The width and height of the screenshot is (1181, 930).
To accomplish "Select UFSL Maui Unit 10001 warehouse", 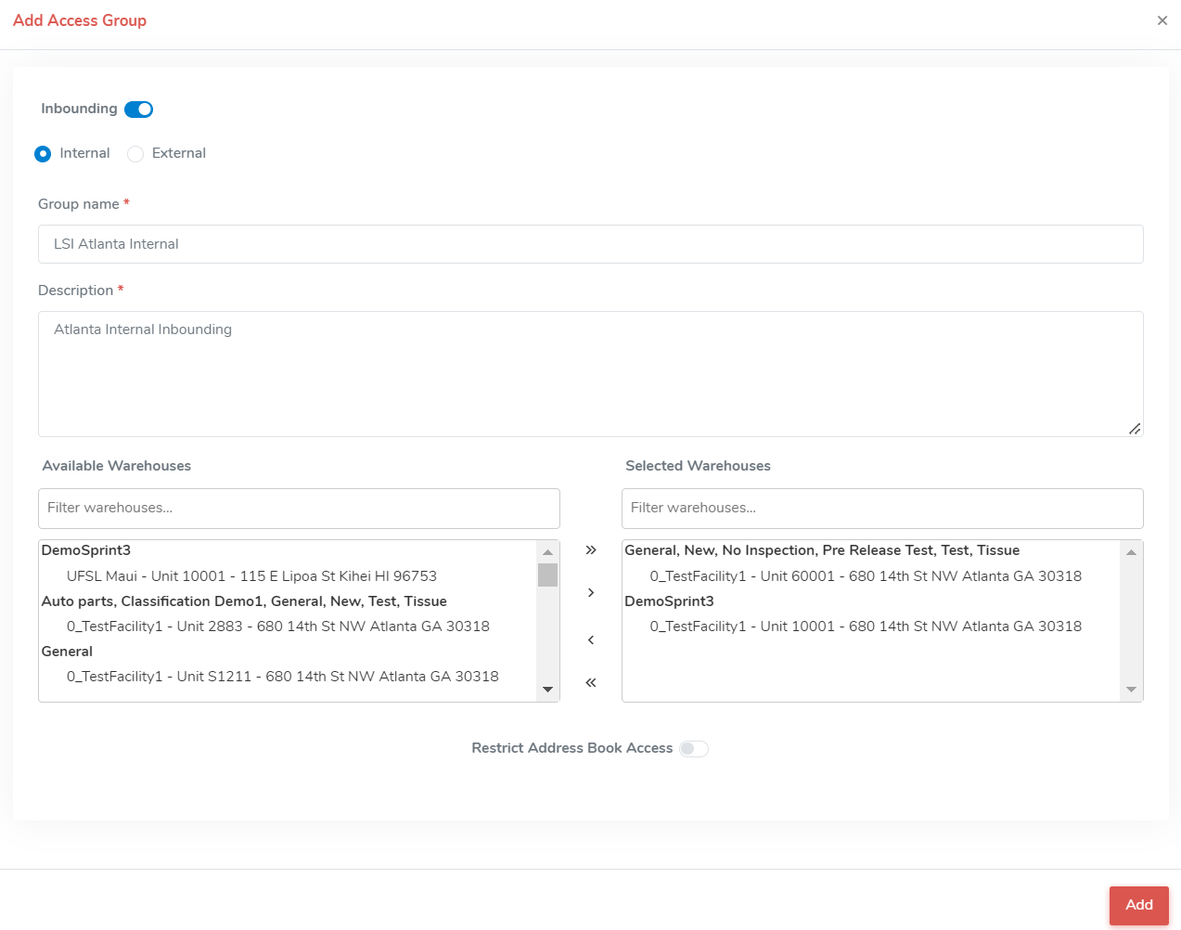I will pos(251,576).
